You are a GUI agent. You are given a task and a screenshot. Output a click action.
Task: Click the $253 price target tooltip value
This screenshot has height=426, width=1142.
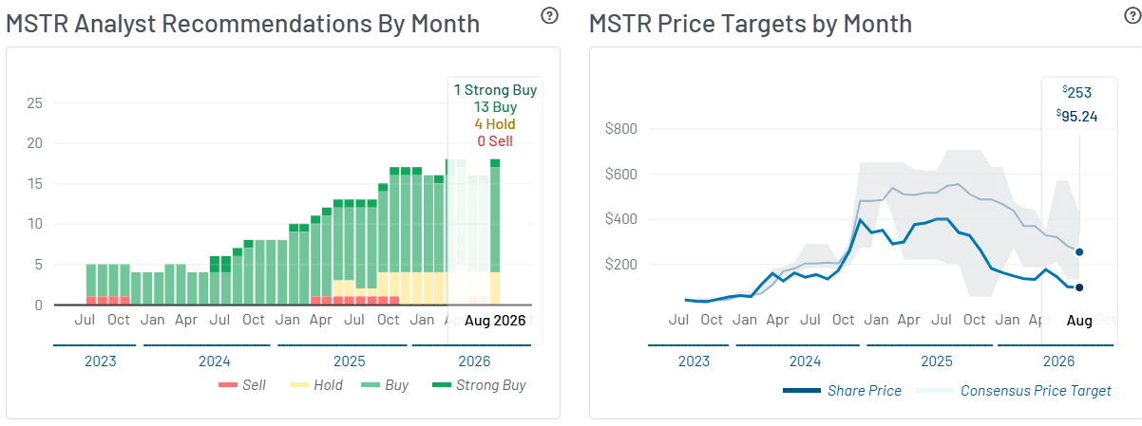click(x=1077, y=92)
